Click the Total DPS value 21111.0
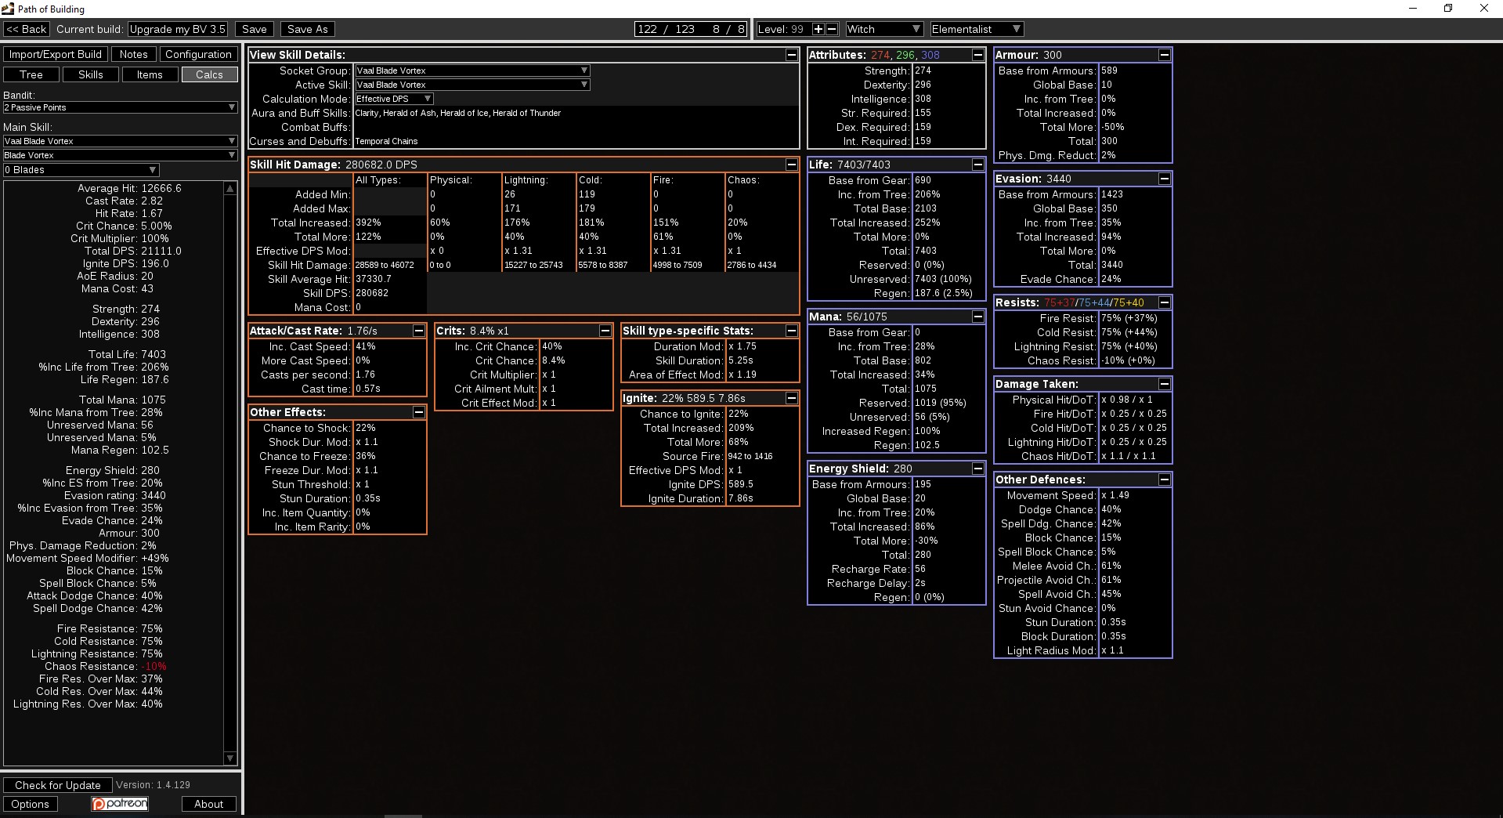Screen dimensions: 1503x818 click(161, 251)
